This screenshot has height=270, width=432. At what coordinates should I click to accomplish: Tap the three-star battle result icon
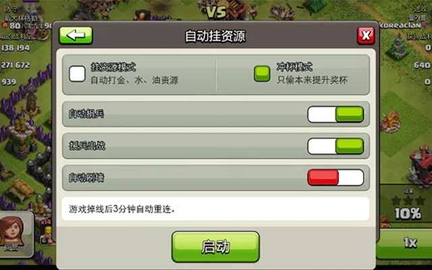pyautogui.click(x=408, y=200)
